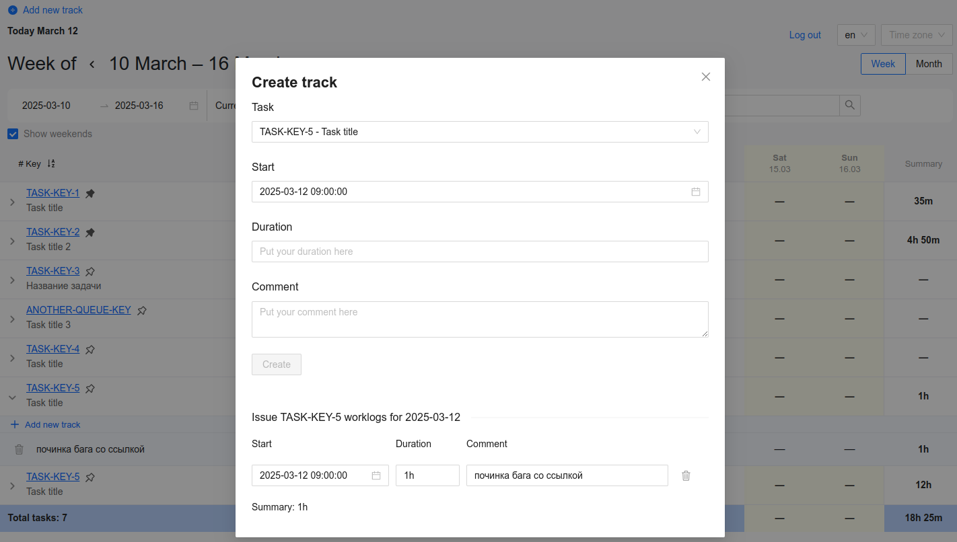Open the Task dropdown in Create track

480,132
